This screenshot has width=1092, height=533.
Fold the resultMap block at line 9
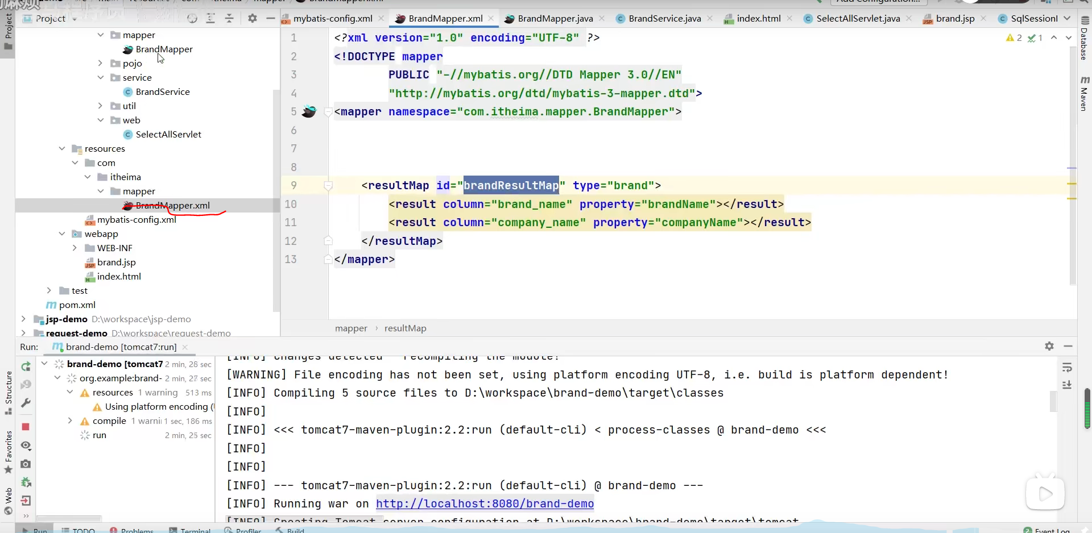tap(328, 185)
